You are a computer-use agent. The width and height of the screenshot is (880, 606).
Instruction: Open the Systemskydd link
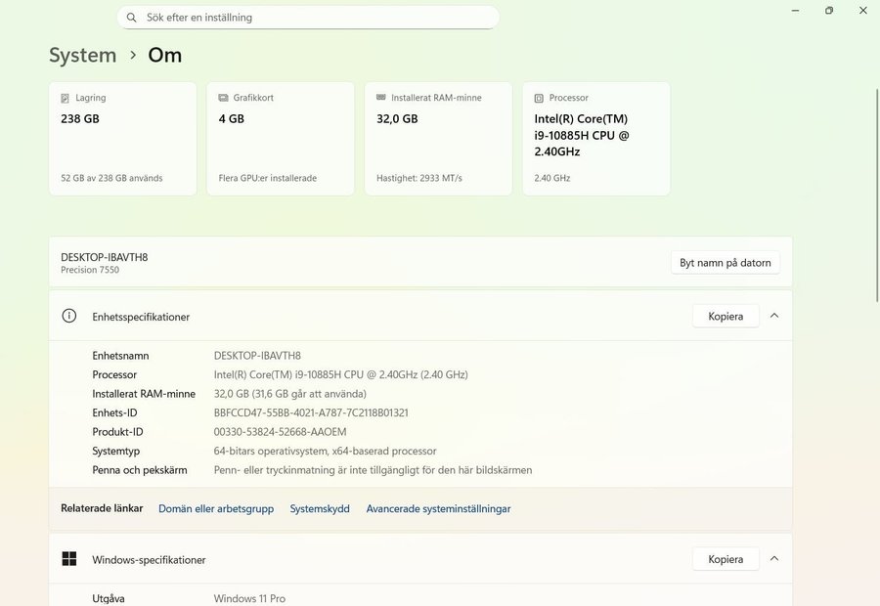320,508
